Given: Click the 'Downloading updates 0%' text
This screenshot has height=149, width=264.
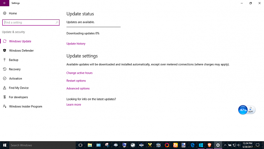Looking at the screenshot, I should tap(83, 33).
